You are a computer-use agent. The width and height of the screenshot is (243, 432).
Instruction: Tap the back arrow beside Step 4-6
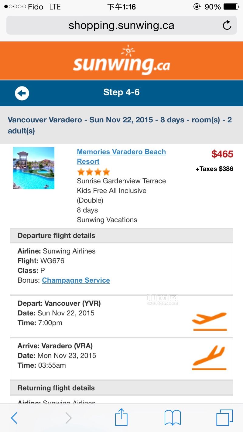click(x=22, y=93)
